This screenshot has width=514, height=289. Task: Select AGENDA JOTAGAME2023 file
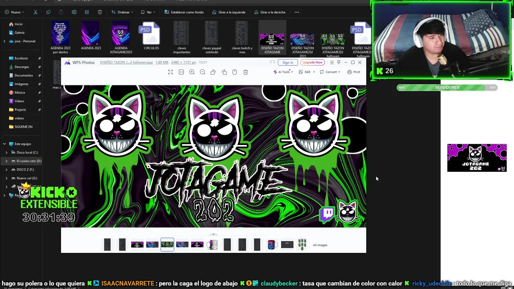pos(121,37)
